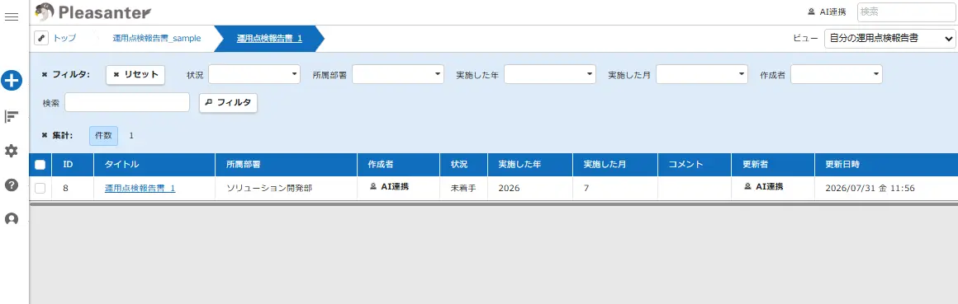
Task: Open the 実施した年 filter dropdown
Action: [550, 74]
